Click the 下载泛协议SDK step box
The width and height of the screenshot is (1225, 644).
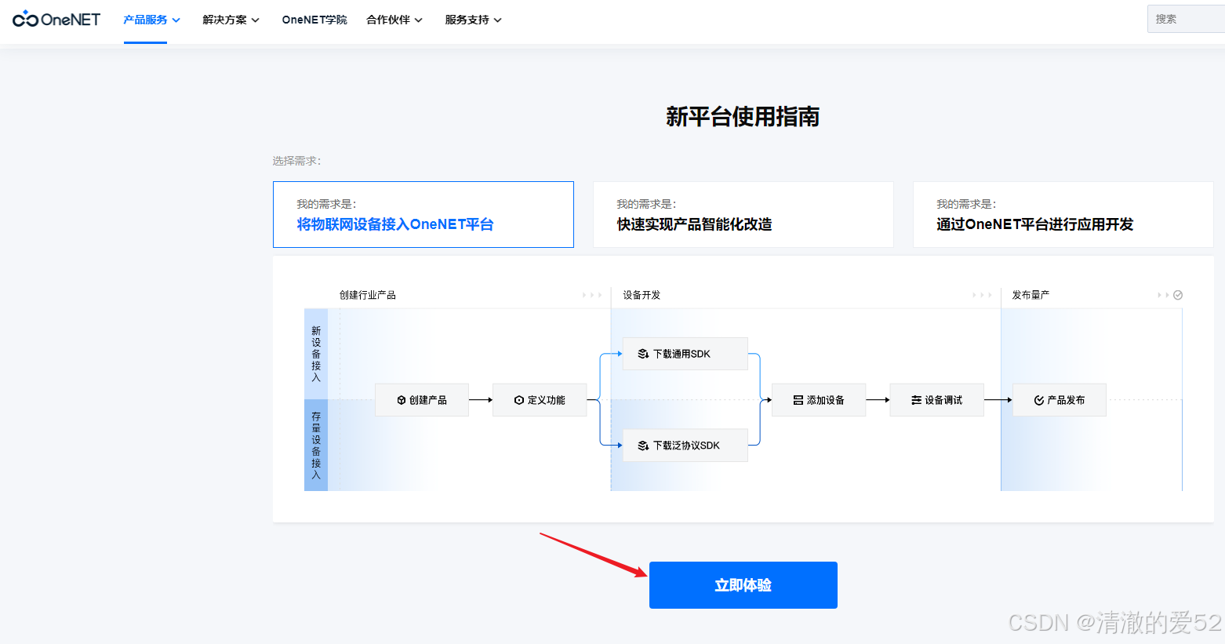pos(685,446)
